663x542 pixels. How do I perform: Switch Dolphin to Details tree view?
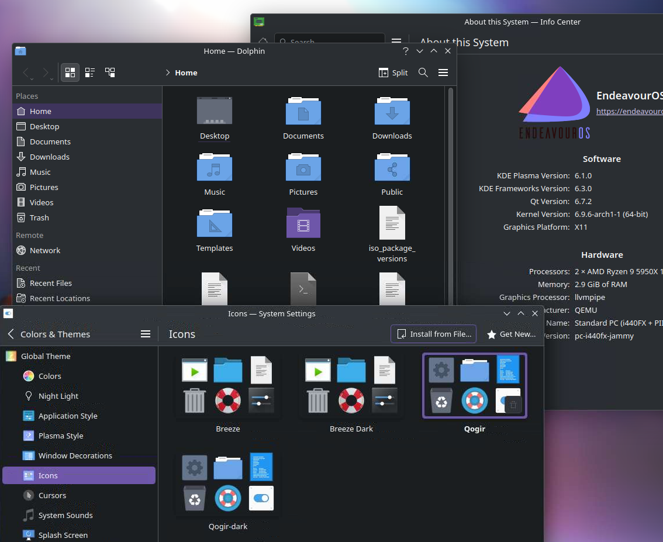pyautogui.click(x=110, y=73)
